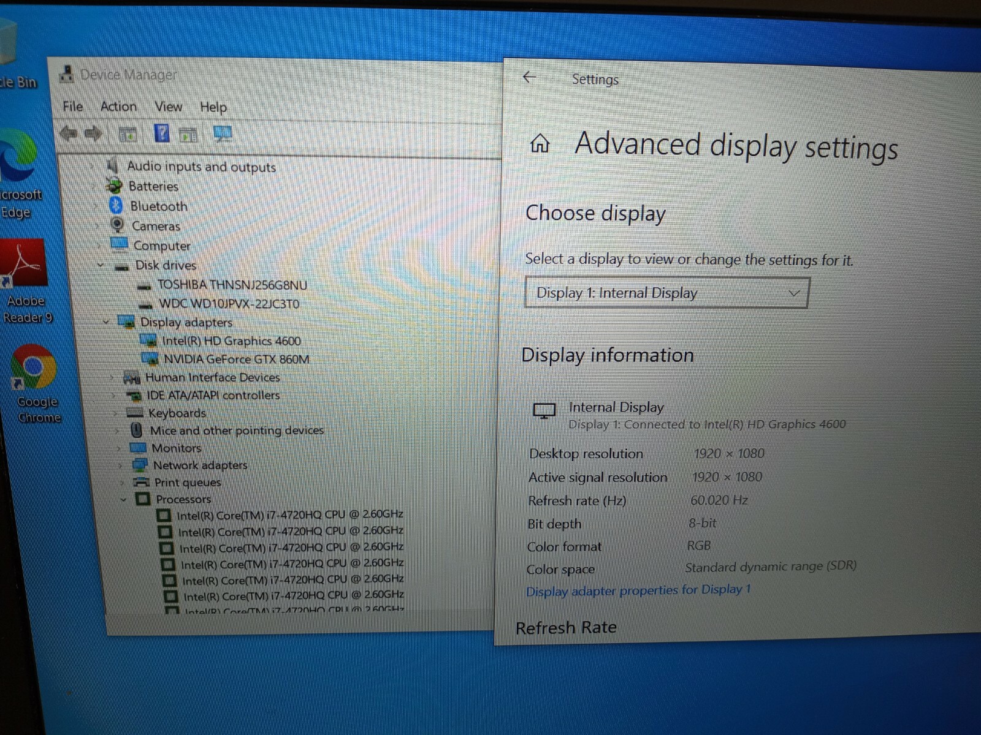
Task: Select Intel(R) HD Graphics 4600 adapter
Action: (x=231, y=341)
